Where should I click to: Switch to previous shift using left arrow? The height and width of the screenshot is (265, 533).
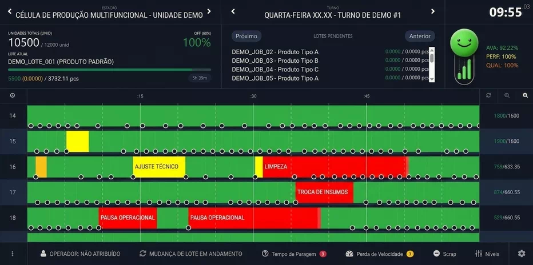[x=233, y=11]
